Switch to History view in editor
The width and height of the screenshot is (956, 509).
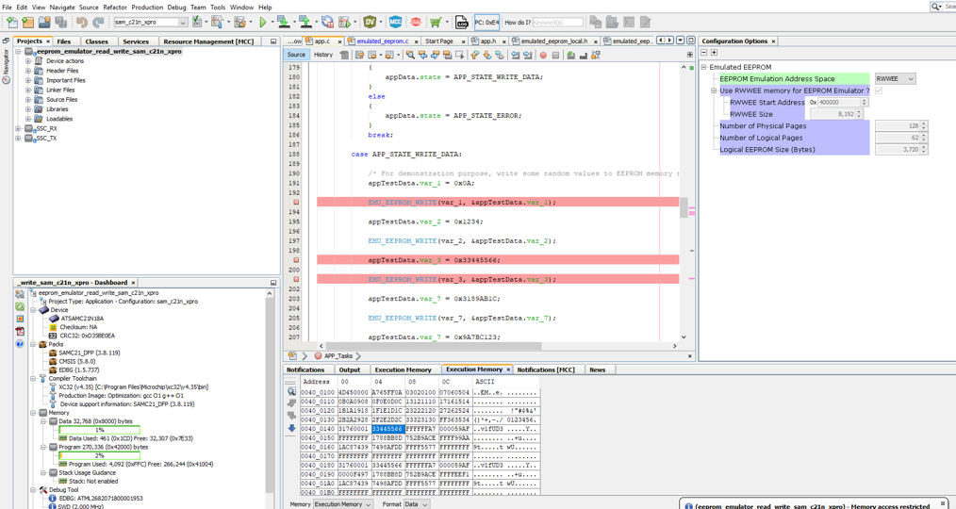323,55
